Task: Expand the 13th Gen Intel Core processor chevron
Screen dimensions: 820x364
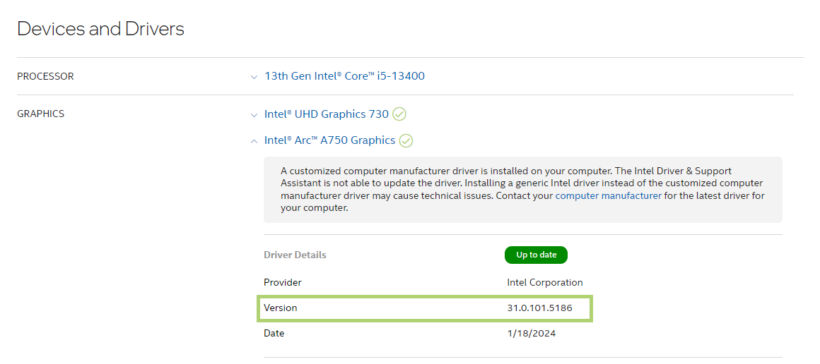Action: coord(254,77)
